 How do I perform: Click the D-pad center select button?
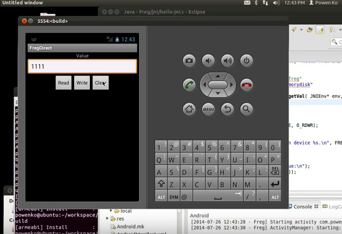point(218,85)
